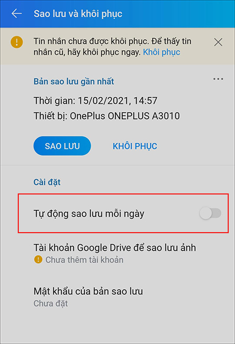This screenshot has height=344, width=235.
Task: Open the three-dot backup options menu
Action: point(218,79)
